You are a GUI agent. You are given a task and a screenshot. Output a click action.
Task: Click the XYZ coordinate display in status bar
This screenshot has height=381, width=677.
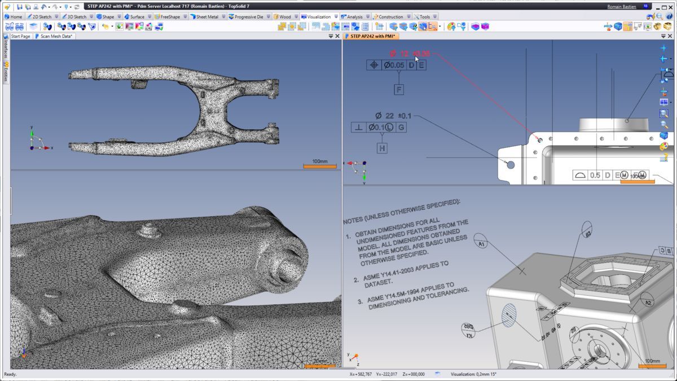386,374
